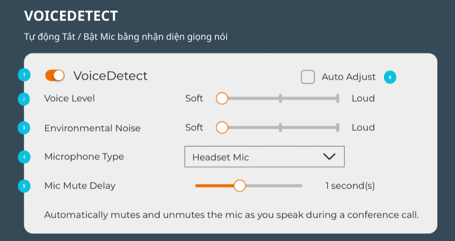This screenshot has width=455, height=241.
Task: Click the Environmental Noise slider handle
Action: [222, 128]
